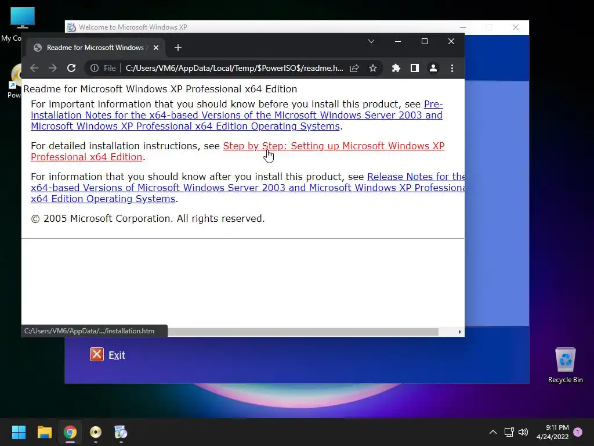This screenshot has width=594, height=446.
Task: Focus the address bar with the readme path
Action: (x=234, y=69)
